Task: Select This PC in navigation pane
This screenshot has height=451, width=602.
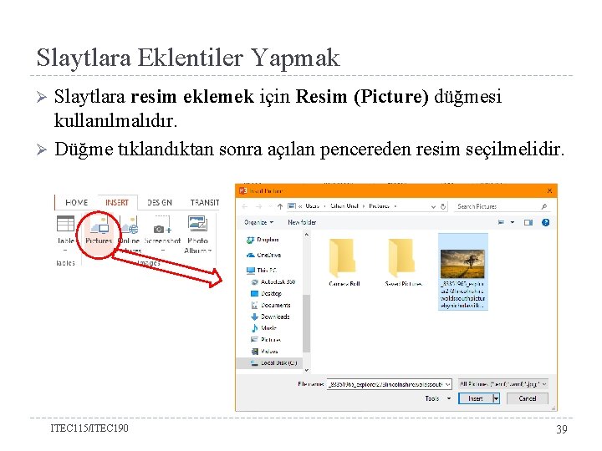Action: click(x=262, y=270)
